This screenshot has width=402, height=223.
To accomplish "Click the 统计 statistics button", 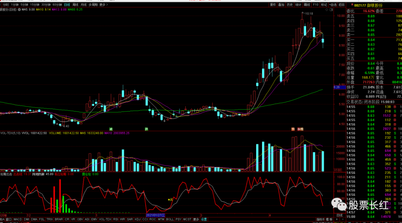I will click(298, 4).
